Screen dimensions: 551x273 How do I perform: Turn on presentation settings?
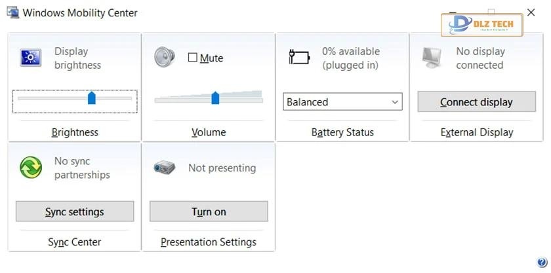pyautogui.click(x=209, y=211)
